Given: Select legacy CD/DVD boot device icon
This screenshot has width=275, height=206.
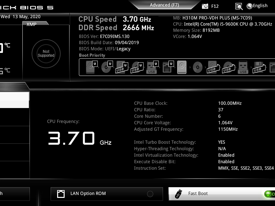Looking at the screenshot, I should click(198, 67).
